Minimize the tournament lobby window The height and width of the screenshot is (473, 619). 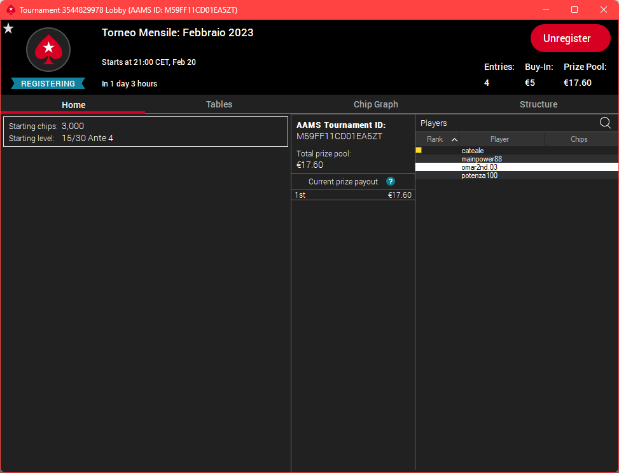pos(546,10)
